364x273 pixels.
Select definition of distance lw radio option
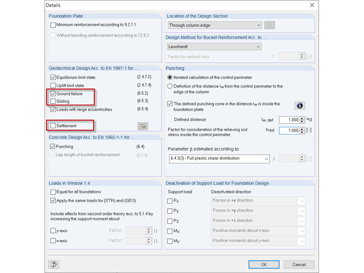pos(170,87)
